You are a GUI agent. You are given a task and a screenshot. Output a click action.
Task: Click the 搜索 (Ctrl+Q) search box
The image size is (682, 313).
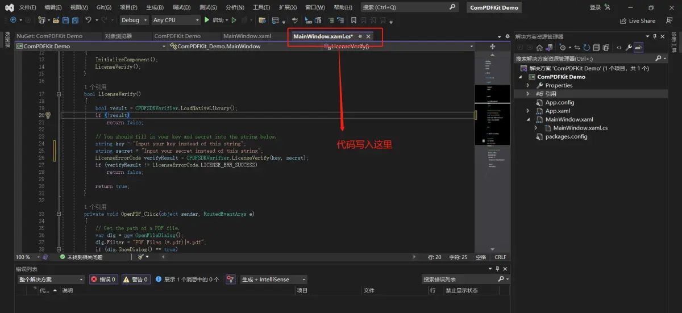[409, 7]
